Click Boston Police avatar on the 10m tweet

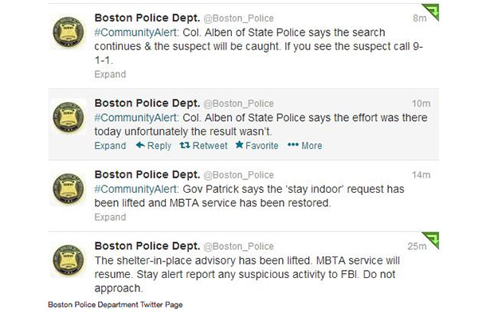click(69, 117)
